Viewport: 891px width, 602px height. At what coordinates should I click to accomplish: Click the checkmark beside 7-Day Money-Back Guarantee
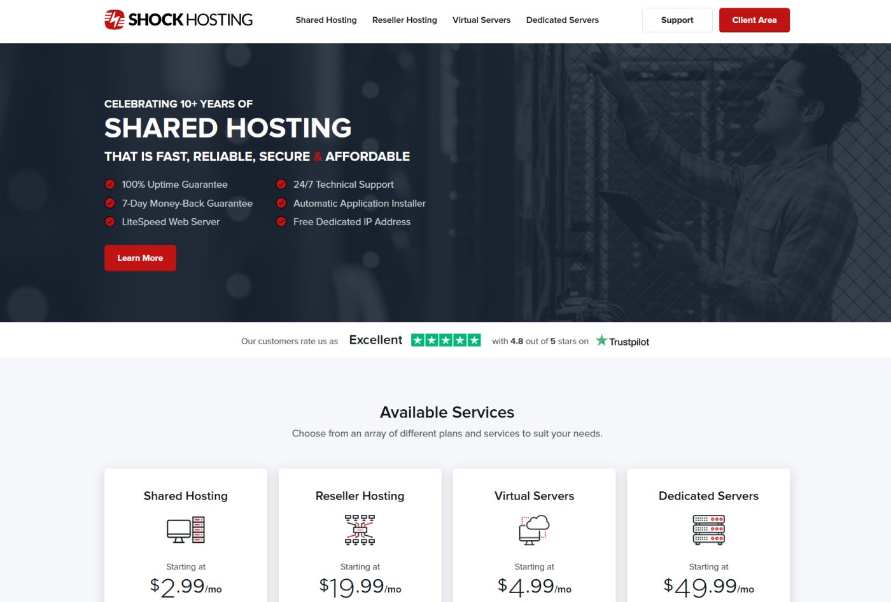tap(109, 203)
